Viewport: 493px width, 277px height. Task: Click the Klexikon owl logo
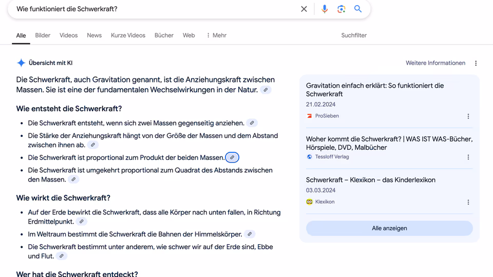coord(309,202)
